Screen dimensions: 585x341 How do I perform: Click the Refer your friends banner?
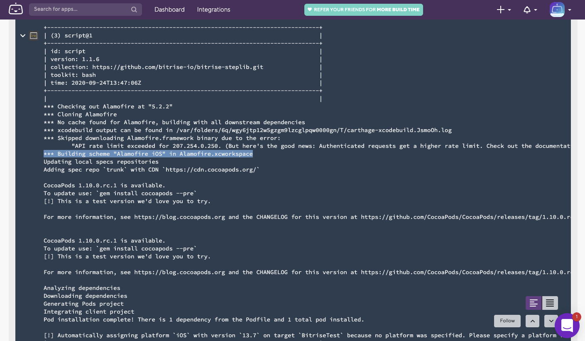click(x=364, y=10)
